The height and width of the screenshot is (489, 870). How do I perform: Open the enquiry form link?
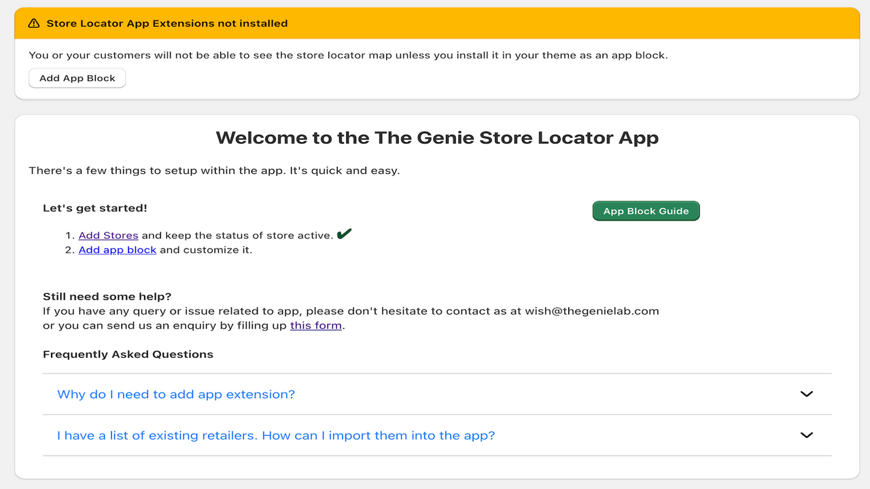click(315, 325)
